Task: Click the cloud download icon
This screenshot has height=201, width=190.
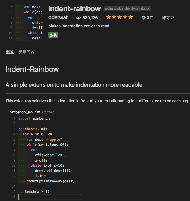Action: click(78, 17)
